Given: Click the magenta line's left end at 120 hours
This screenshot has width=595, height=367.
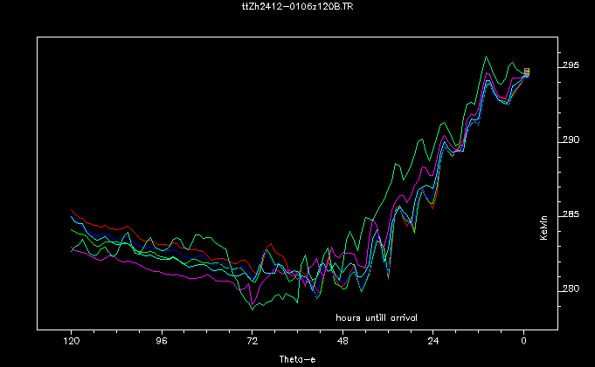Looking at the screenshot, I should click(72, 249).
